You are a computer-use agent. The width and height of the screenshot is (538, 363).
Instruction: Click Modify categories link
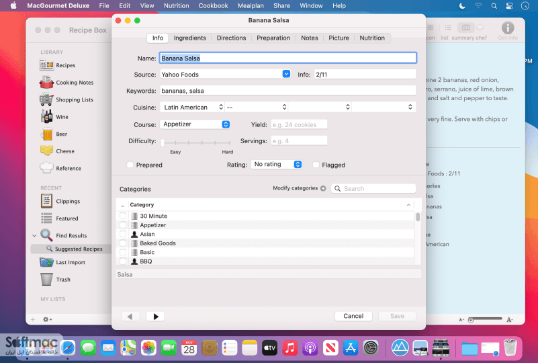[295, 188]
